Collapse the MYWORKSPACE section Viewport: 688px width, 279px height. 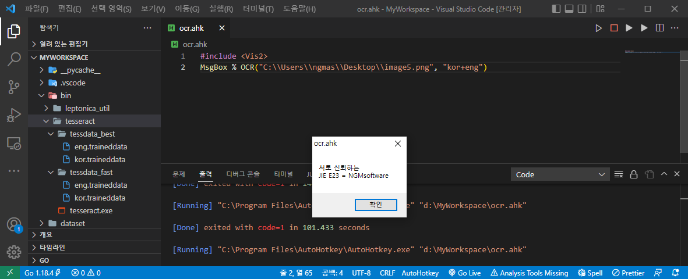pyautogui.click(x=94, y=58)
